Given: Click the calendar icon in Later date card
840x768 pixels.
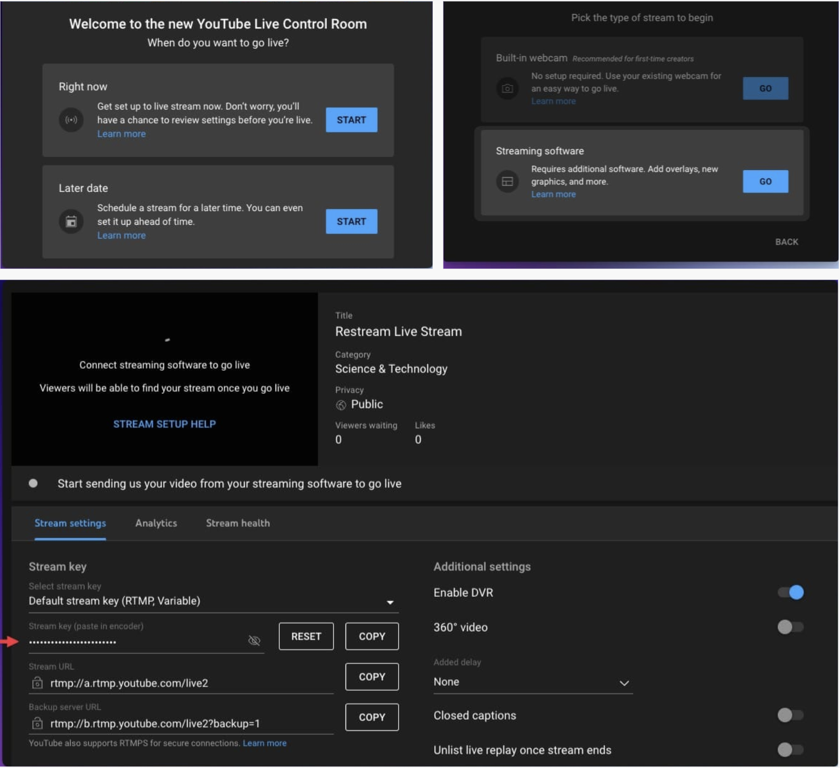Looking at the screenshot, I should coord(71,222).
